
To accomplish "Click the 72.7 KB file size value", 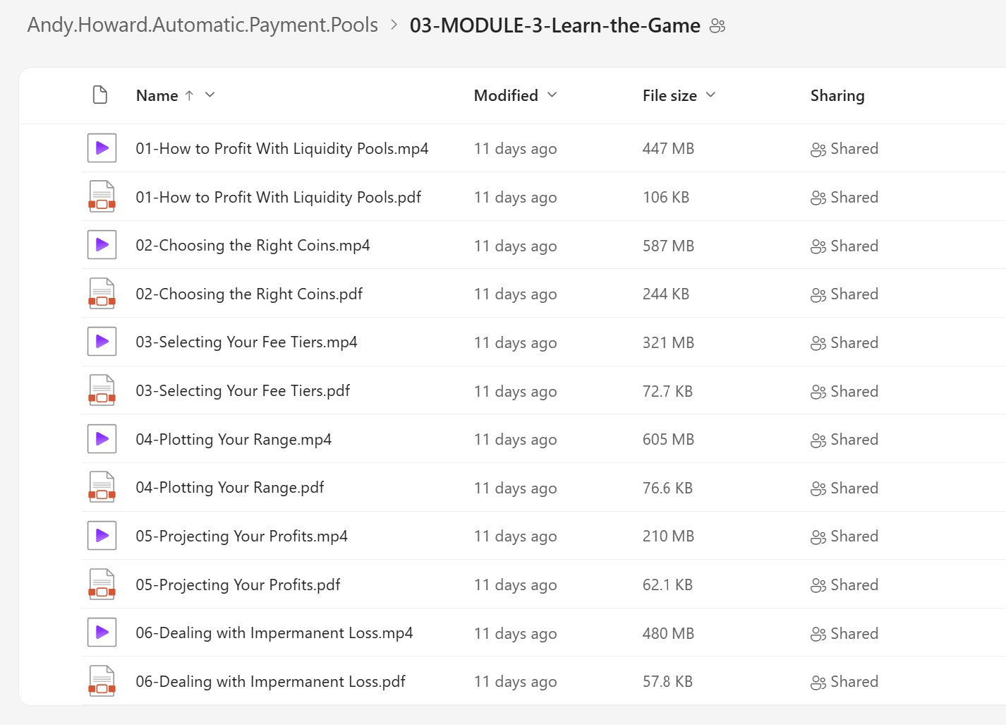I will point(667,392).
